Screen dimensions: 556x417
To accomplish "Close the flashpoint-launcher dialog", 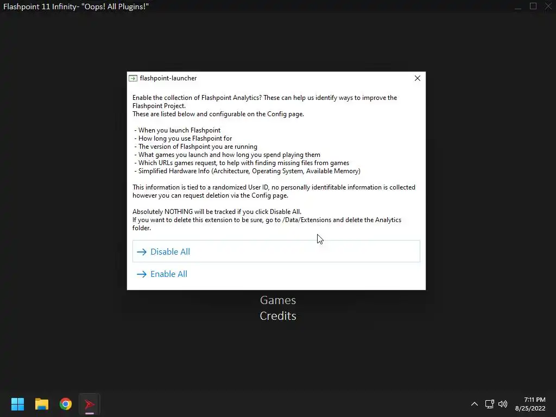I will click(418, 78).
